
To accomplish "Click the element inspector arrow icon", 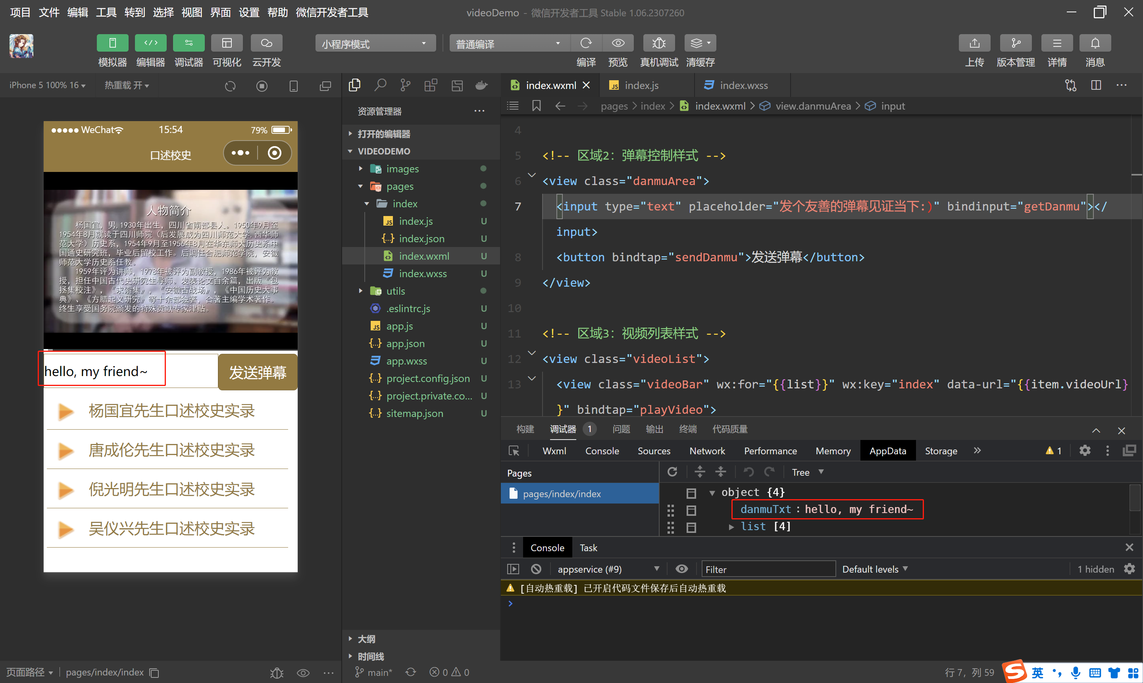I will click(x=514, y=451).
